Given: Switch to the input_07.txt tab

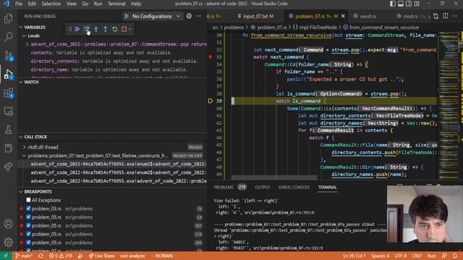Looking at the screenshot, I should pos(255,16).
